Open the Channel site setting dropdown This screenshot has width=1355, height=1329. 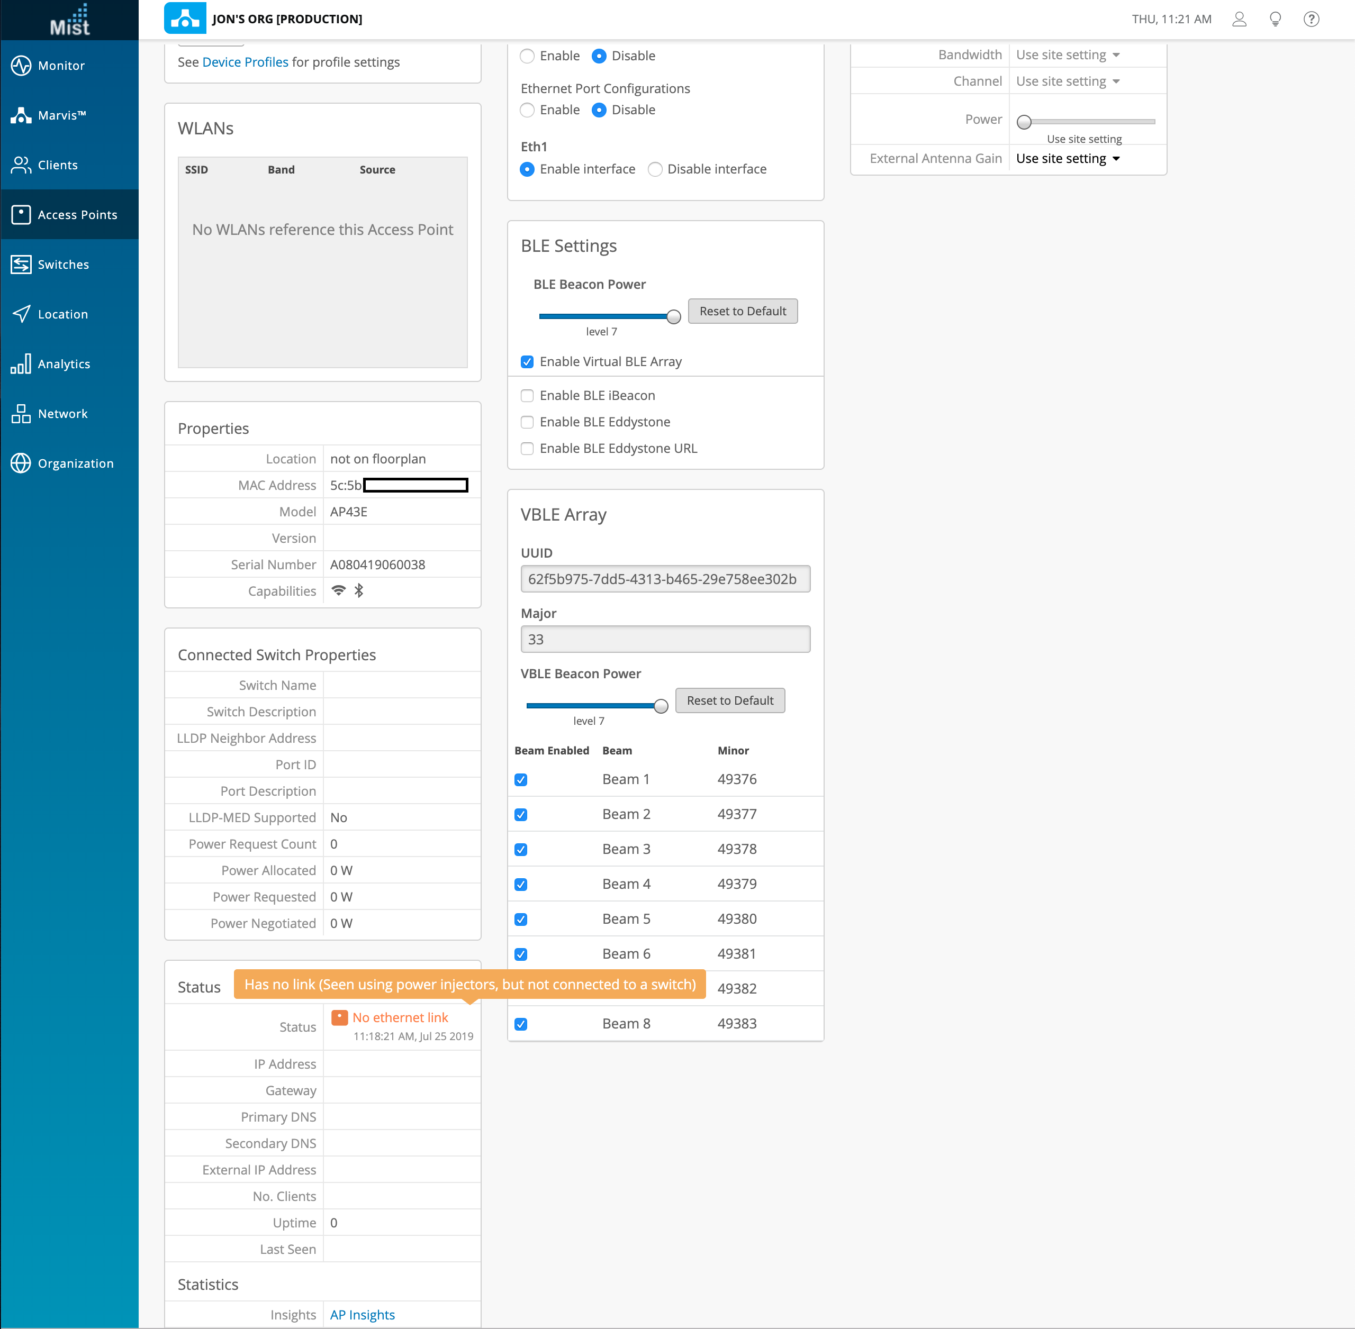[1067, 81]
